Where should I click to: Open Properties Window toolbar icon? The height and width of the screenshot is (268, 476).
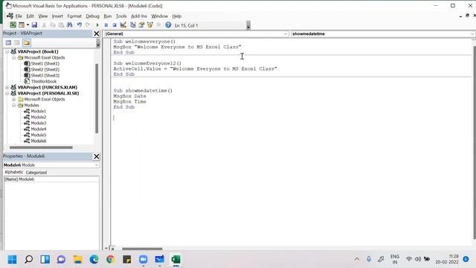tap(141, 25)
